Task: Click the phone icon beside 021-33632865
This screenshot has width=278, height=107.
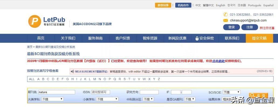Action: pyautogui.click(x=225, y=15)
